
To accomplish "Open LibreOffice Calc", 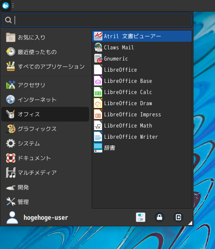I will (142, 92).
